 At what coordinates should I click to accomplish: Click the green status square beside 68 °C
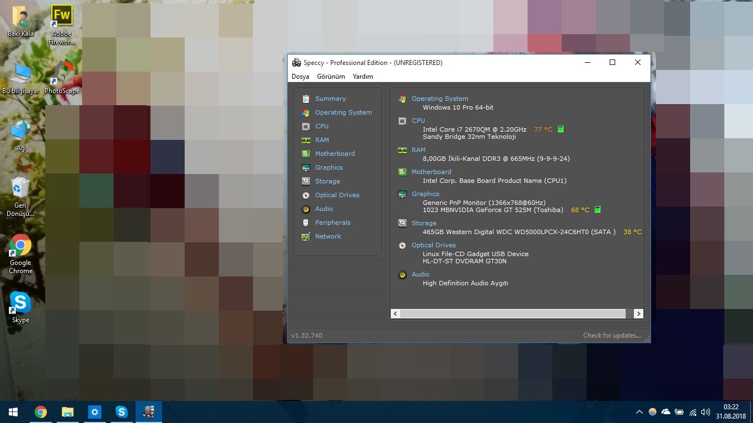tap(598, 210)
